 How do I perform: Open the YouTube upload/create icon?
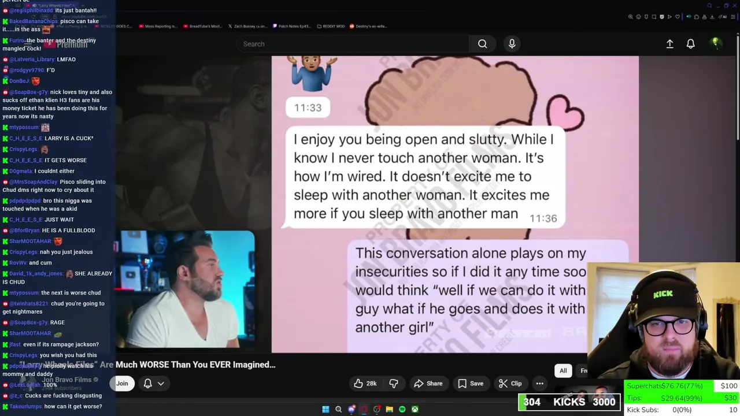point(669,44)
